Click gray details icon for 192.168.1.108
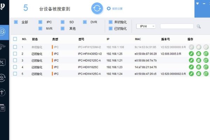The image size is (210, 140). pyautogui.click(x=198, y=47)
